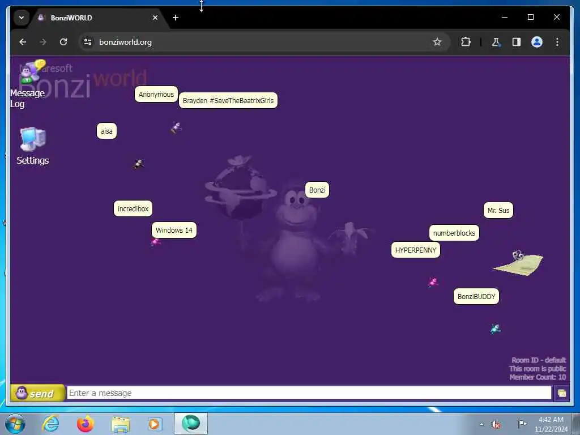Click the incredibox name tag
Viewport: 580px width, 435px height.
(x=133, y=208)
